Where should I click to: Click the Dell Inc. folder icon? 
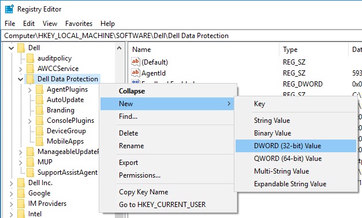[21, 183]
